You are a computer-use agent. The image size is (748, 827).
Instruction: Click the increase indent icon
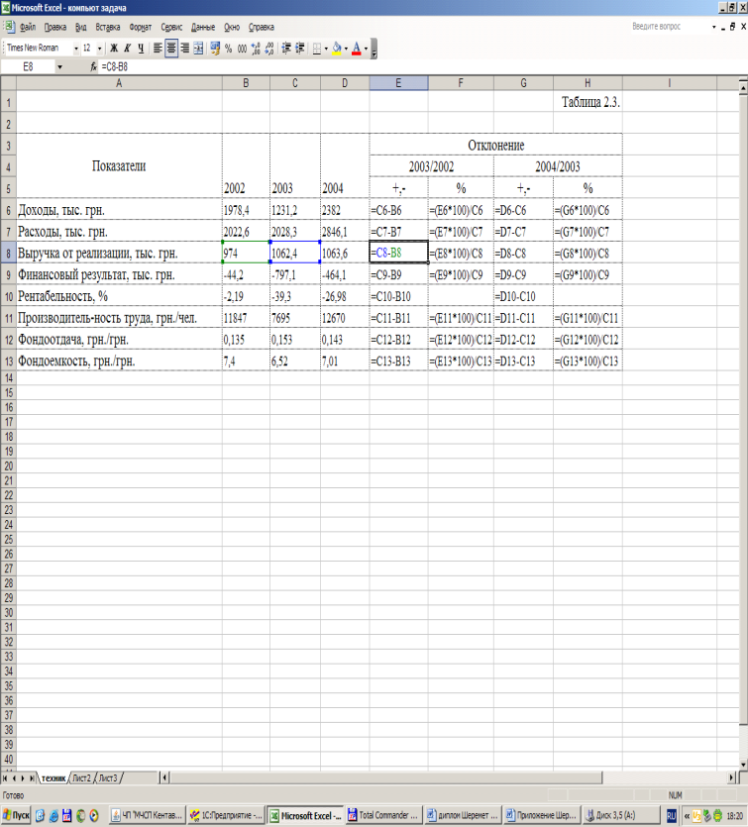(x=300, y=49)
